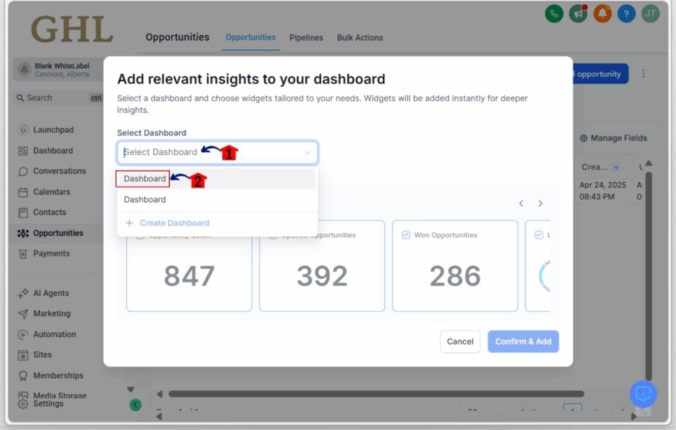Click the Automation icon in sidebar
Viewport: 676px width, 430px height.
click(23, 334)
